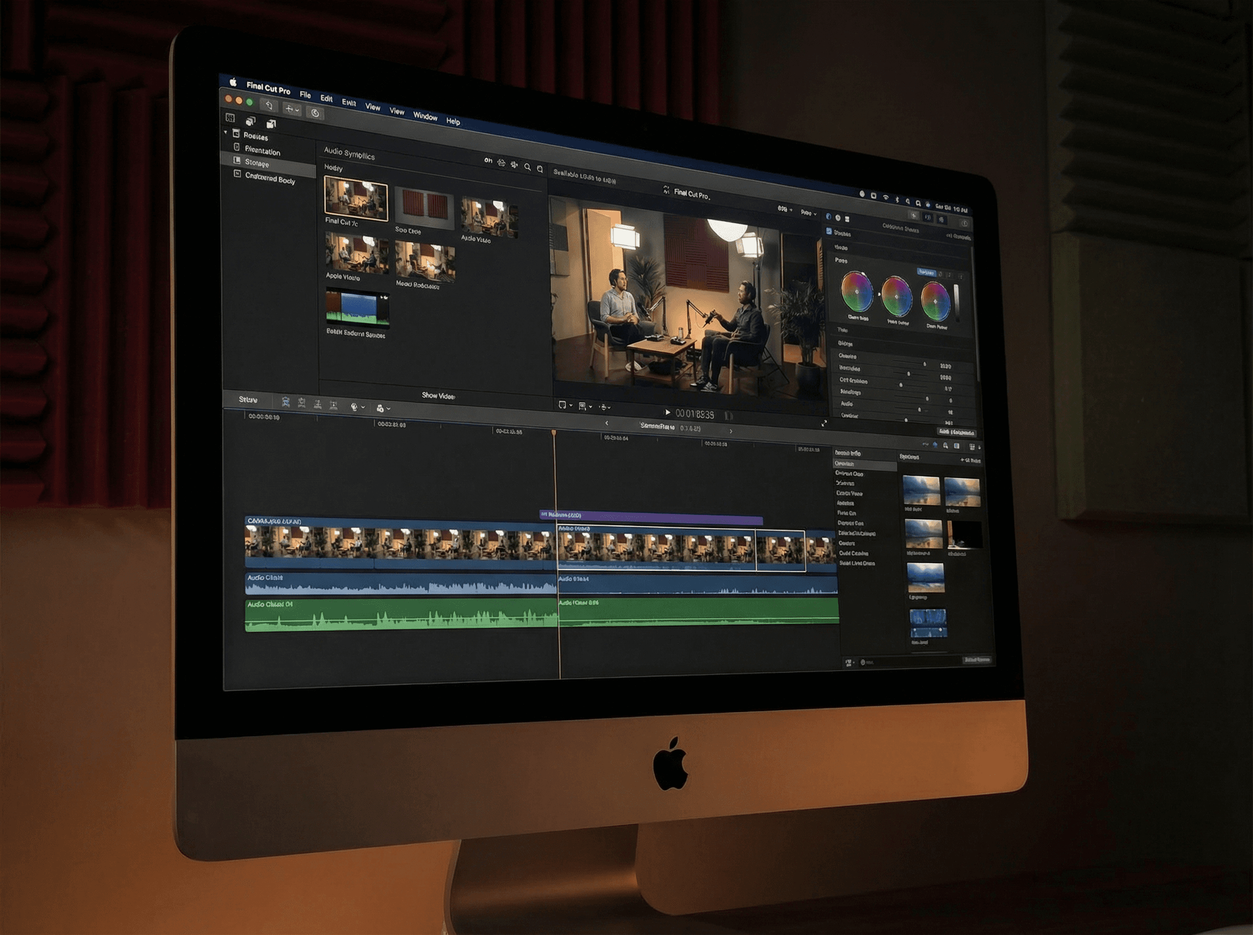Toggle the highlighted blue button above color wheels
Image resolution: width=1253 pixels, height=935 pixels.
(926, 272)
